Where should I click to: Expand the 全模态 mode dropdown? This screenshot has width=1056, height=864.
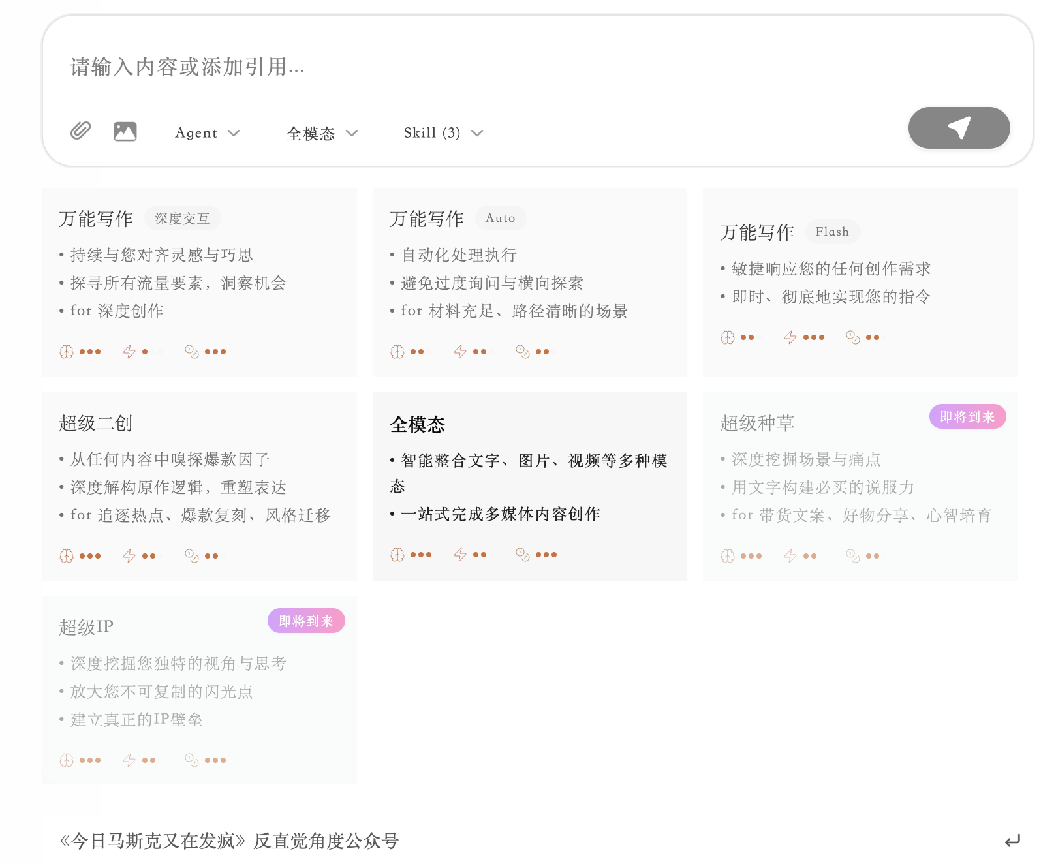[322, 133]
